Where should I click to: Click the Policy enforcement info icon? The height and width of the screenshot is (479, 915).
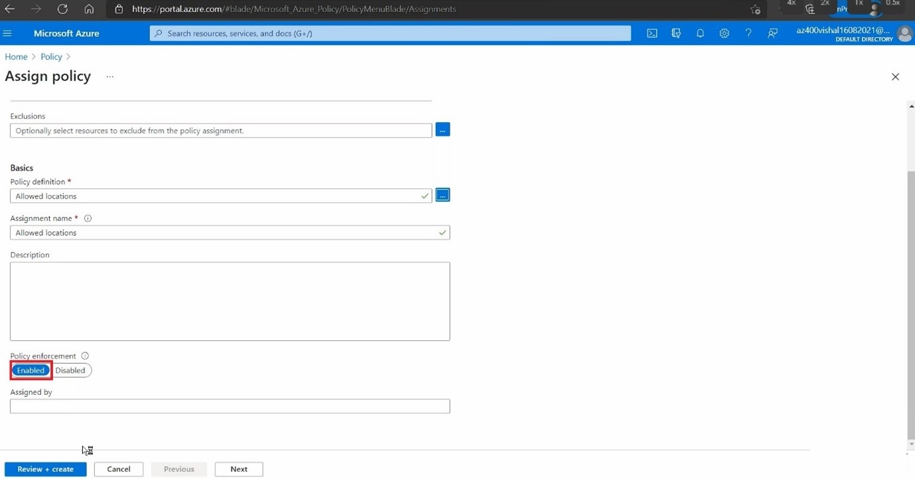85,356
